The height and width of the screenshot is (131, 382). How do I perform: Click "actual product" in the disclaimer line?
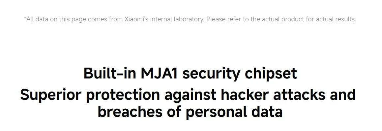point(283,19)
